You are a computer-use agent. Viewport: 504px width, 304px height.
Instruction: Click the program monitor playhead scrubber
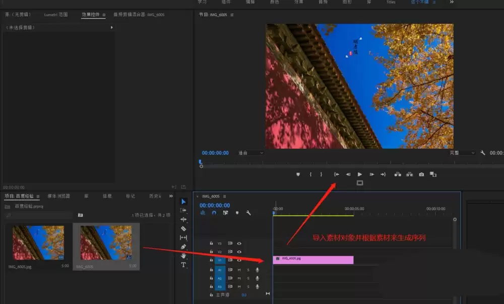tap(200, 162)
